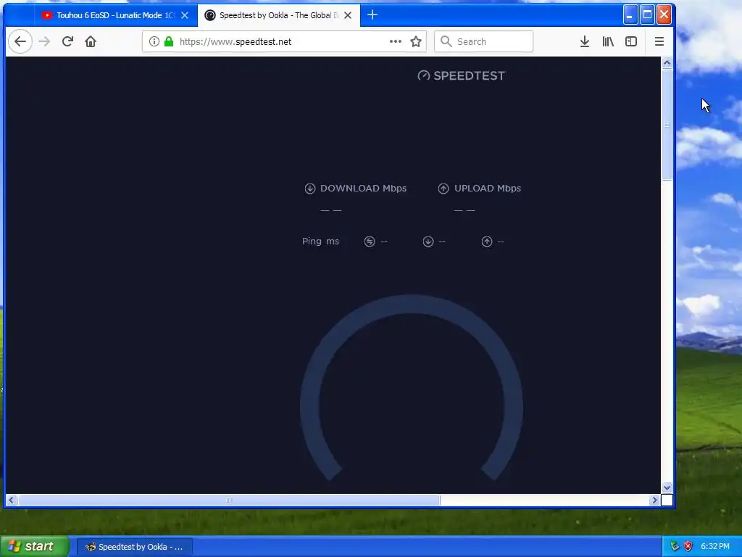Click horizontal scrollbar left arrow
The width and height of the screenshot is (742, 557).
[12, 500]
